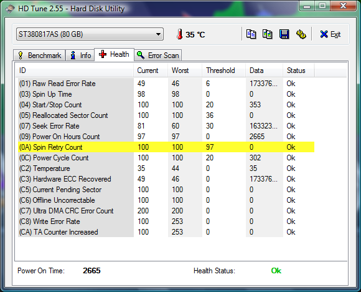Select the ST380817AS (80 GB) drive combo box

pyautogui.click(x=90, y=34)
